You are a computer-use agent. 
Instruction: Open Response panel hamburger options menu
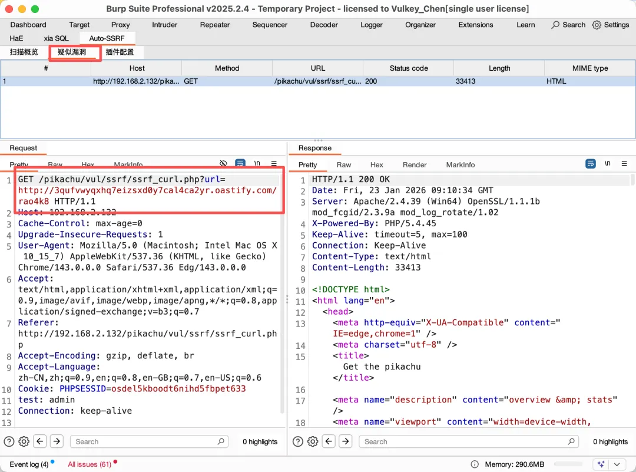(x=624, y=163)
